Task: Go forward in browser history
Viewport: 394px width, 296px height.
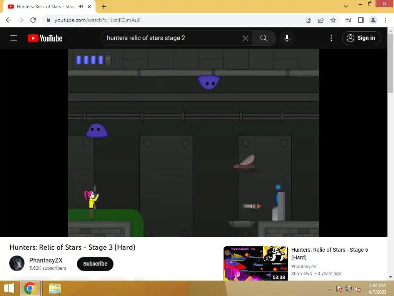Action: tap(21, 20)
